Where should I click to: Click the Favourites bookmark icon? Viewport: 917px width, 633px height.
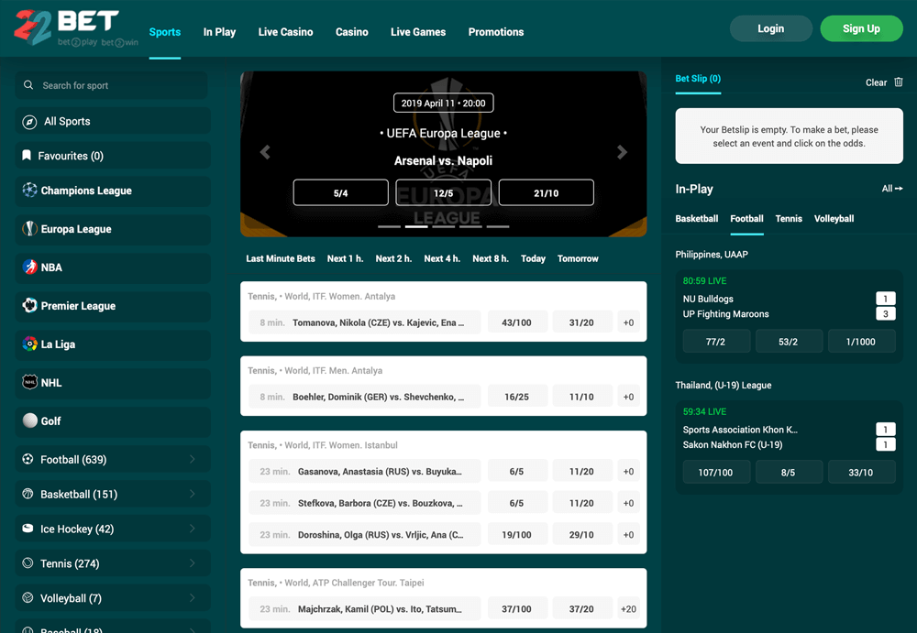point(27,156)
